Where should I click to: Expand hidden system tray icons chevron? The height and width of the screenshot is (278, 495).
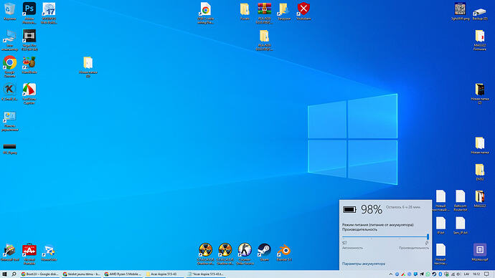click(x=391, y=274)
